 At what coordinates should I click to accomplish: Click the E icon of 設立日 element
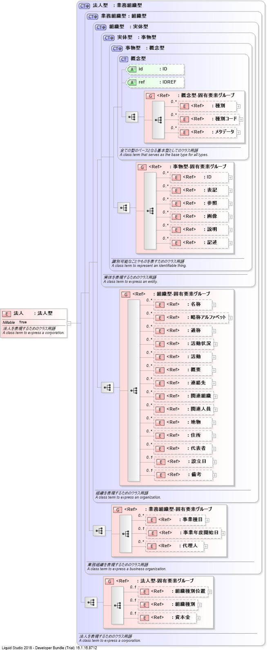coord(161,462)
